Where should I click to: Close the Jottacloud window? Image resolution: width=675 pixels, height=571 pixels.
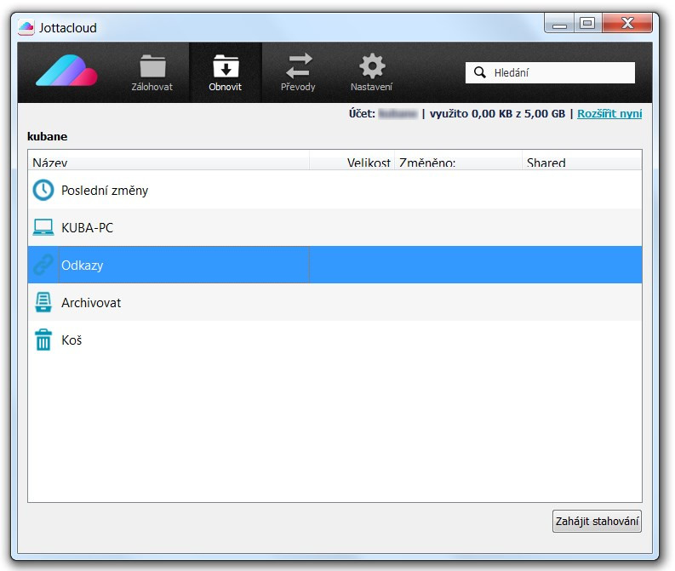627,24
